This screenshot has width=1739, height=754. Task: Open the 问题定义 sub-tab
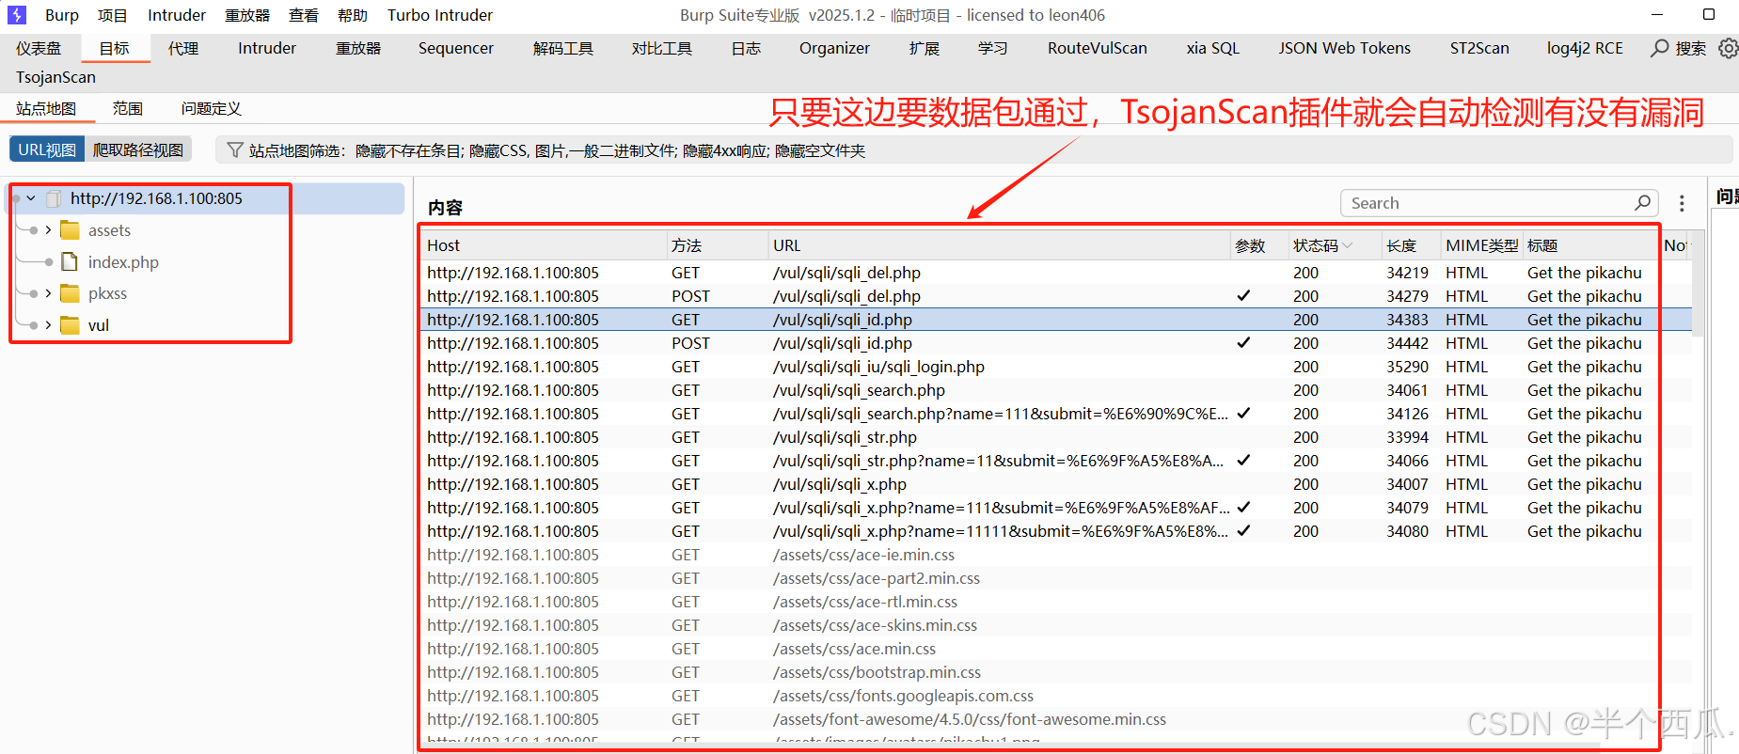pyautogui.click(x=212, y=108)
